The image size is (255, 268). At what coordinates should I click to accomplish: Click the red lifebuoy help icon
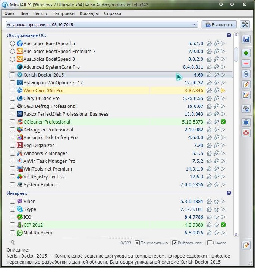[246, 133]
